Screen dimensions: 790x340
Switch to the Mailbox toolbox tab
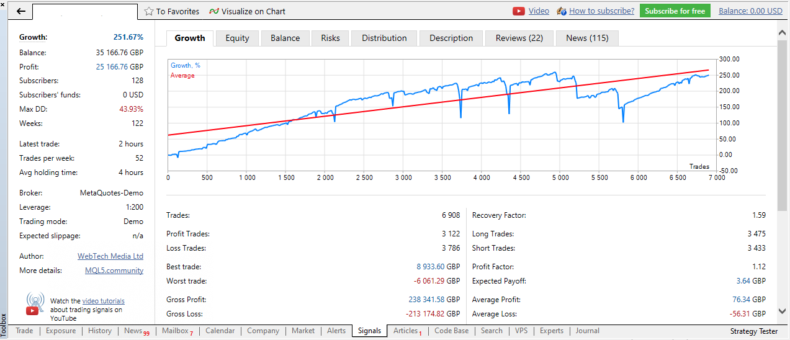click(x=175, y=331)
